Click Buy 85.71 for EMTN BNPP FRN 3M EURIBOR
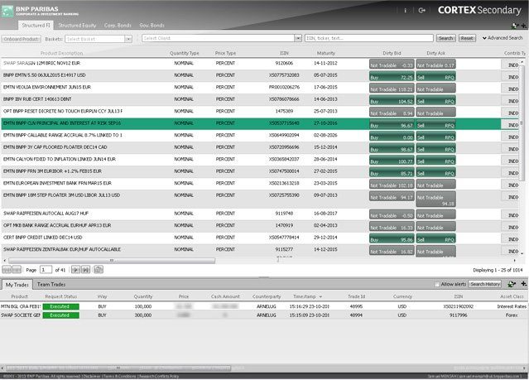Screen dimensions: 529x380 pos(392,172)
